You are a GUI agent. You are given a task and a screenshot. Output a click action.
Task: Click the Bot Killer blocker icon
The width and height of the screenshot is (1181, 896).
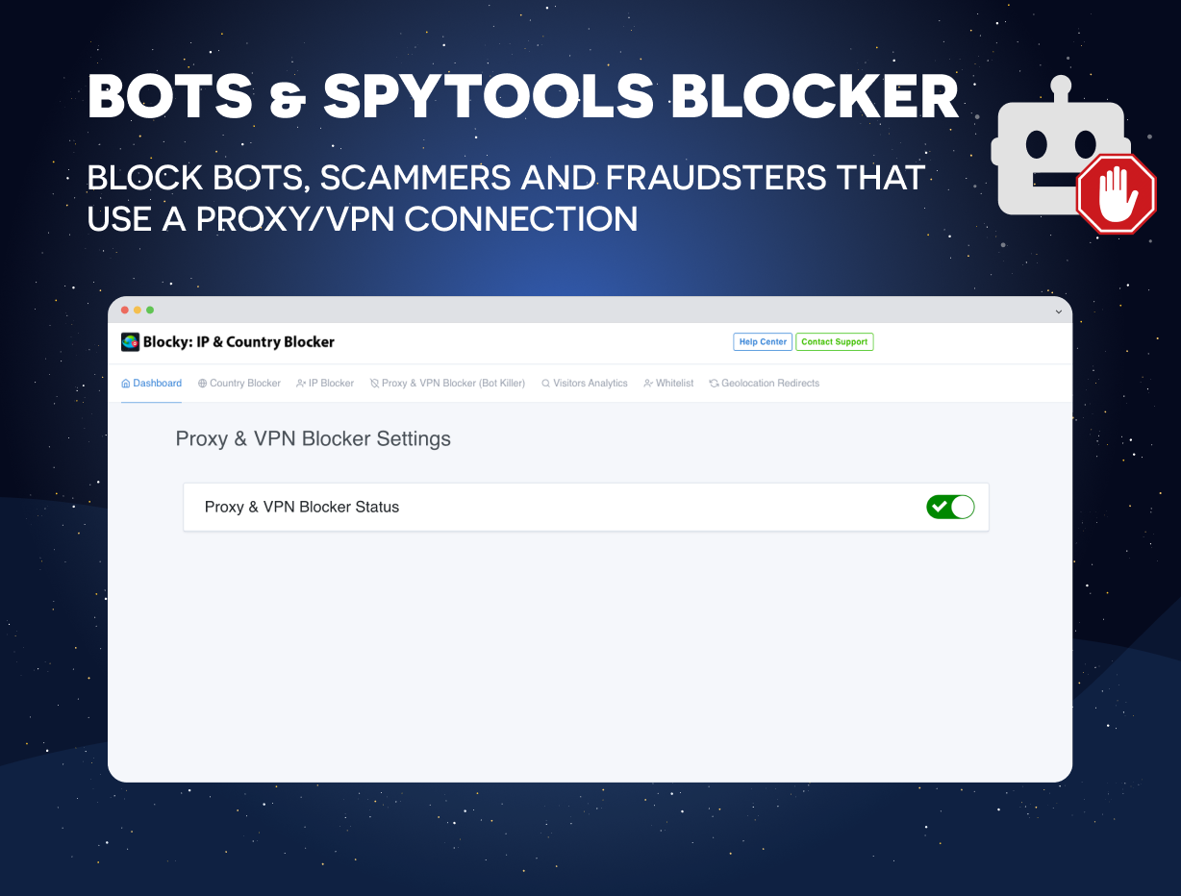(374, 383)
